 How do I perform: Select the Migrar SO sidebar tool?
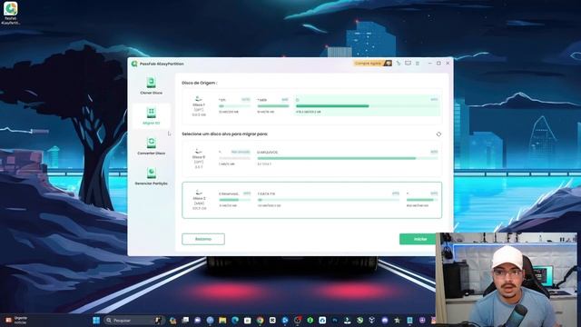tap(152, 115)
